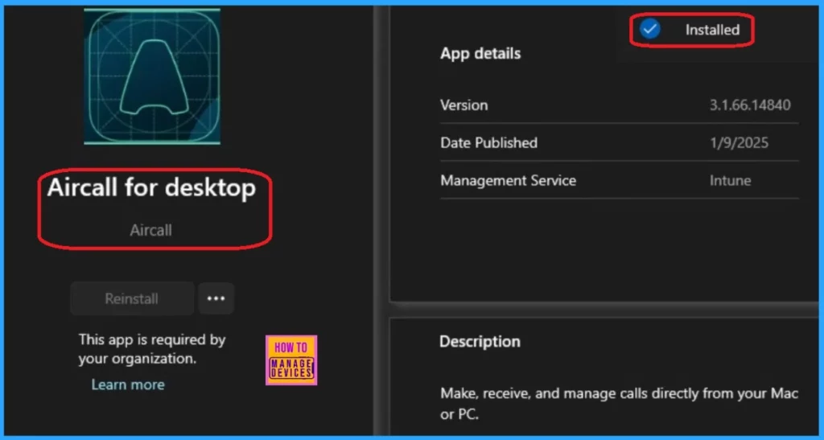Click the required by your organization notice

point(152,349)
